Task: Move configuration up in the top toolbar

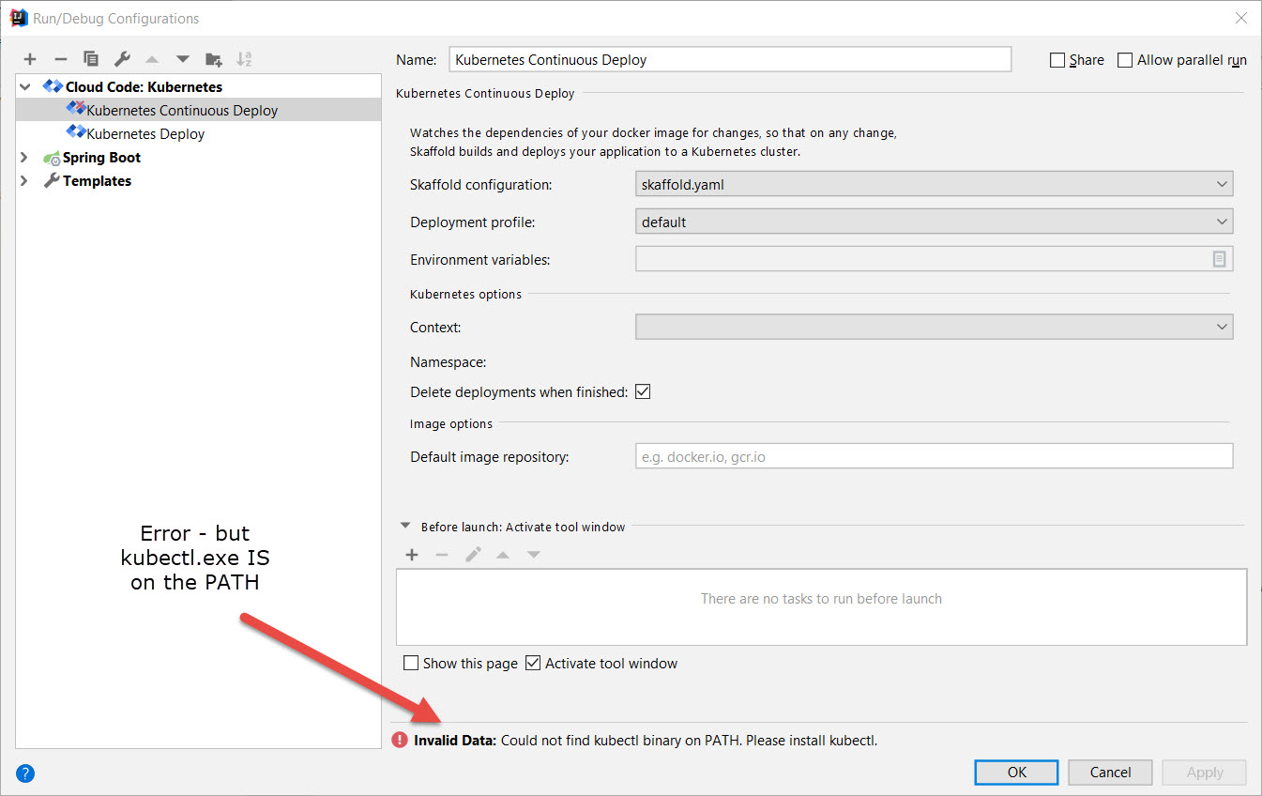Action: [x=153, y=59]
